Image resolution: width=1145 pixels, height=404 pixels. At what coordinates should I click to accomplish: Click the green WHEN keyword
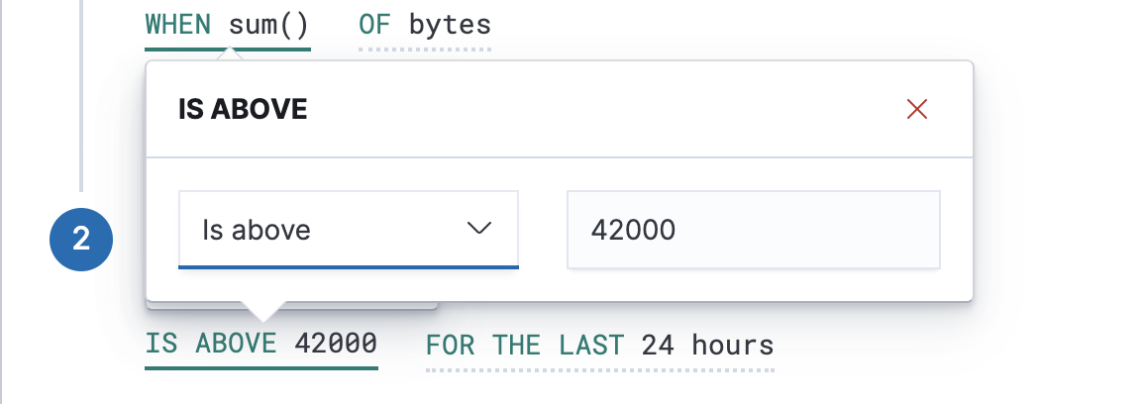point(178,25)
